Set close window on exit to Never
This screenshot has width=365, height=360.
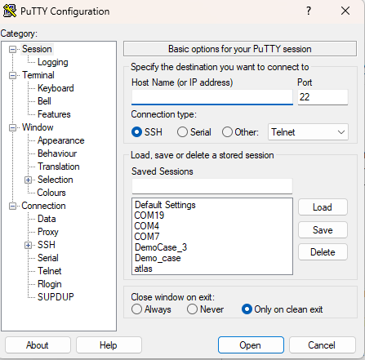pyautogui.click(x=192, y=309)
